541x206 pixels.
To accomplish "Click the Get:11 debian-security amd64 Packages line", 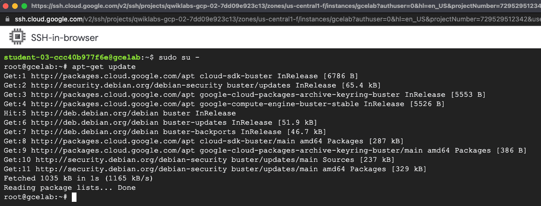I will 215,169.
